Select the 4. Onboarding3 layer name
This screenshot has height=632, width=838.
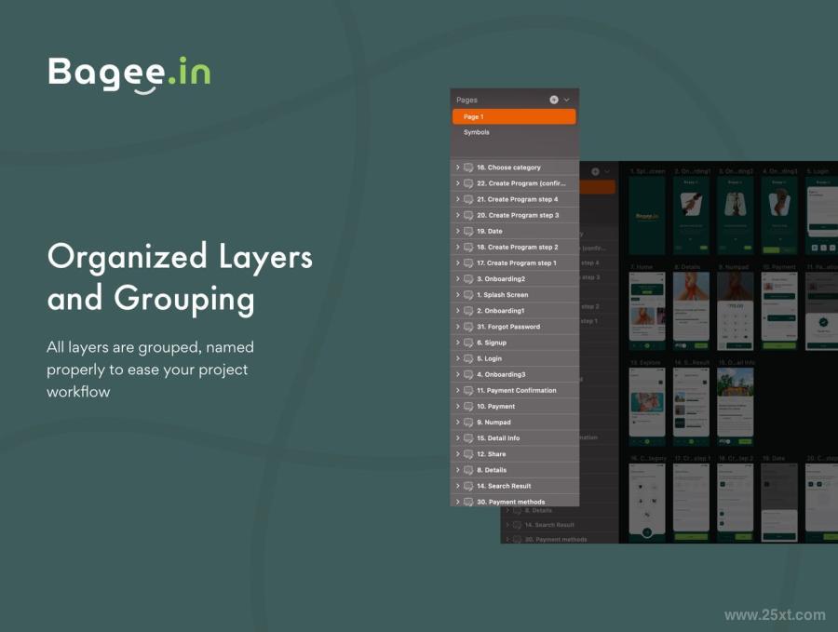501,374
